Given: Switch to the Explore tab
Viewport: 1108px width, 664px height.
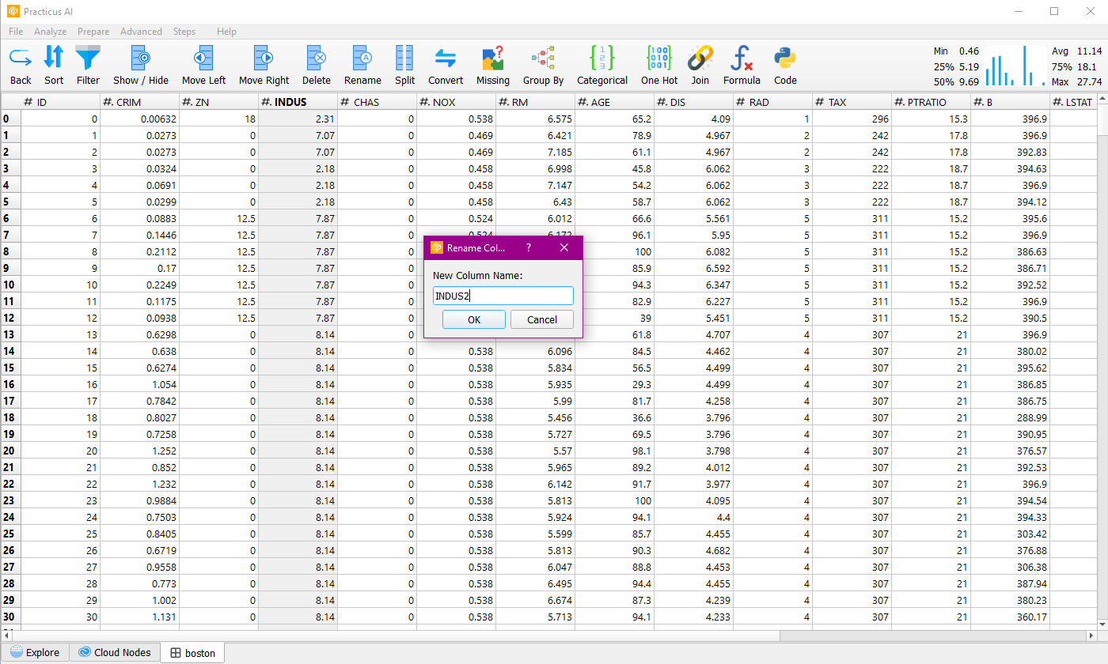Looking at the screenshot, I should coord(35,652).
